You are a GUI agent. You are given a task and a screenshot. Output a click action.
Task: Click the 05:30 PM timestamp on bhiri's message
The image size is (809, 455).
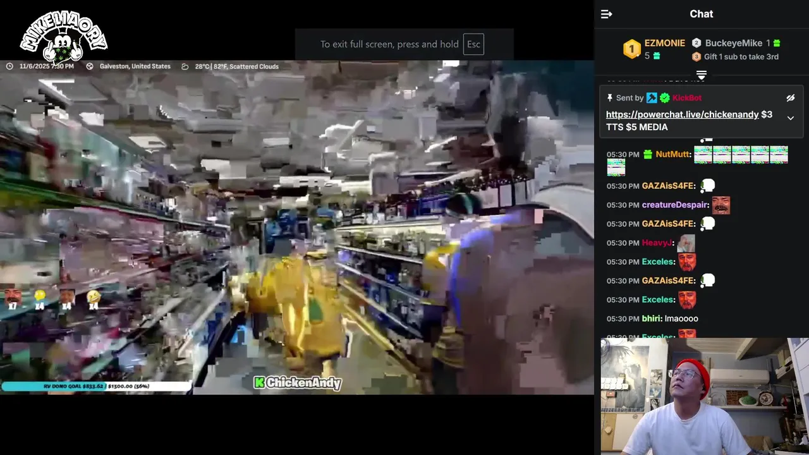(x=623, y=318)
